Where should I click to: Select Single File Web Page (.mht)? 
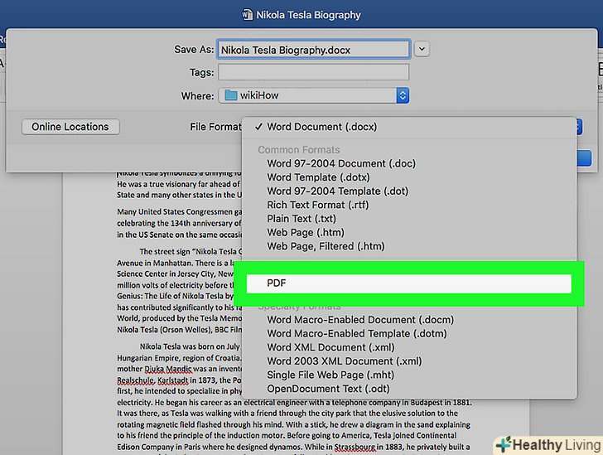coord(409,375)
